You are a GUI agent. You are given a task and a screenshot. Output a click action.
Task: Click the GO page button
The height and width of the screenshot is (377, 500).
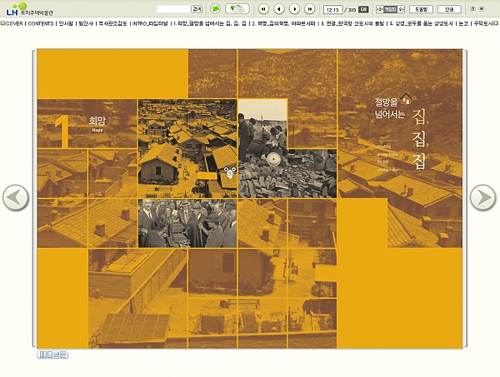[363, 9]
